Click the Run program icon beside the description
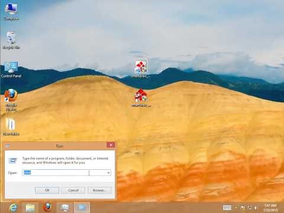 coord(13,160)
